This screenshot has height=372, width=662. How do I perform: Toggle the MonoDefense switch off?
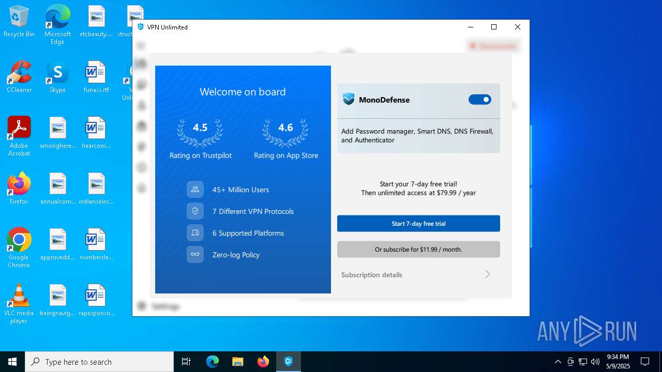tap(480, 100)
